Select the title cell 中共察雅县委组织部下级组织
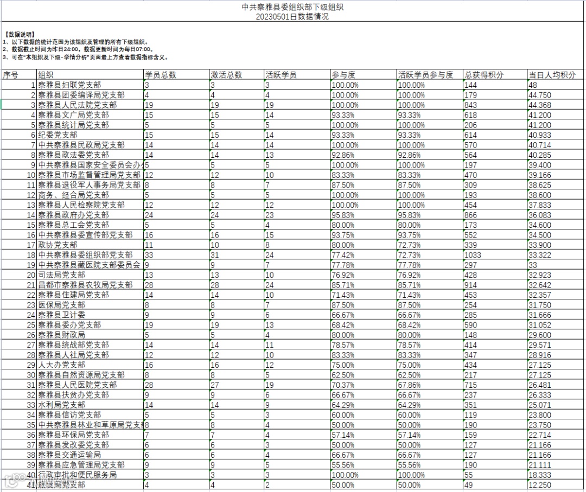The width and height of the screenshot is (586, 492). click(292, 7)
